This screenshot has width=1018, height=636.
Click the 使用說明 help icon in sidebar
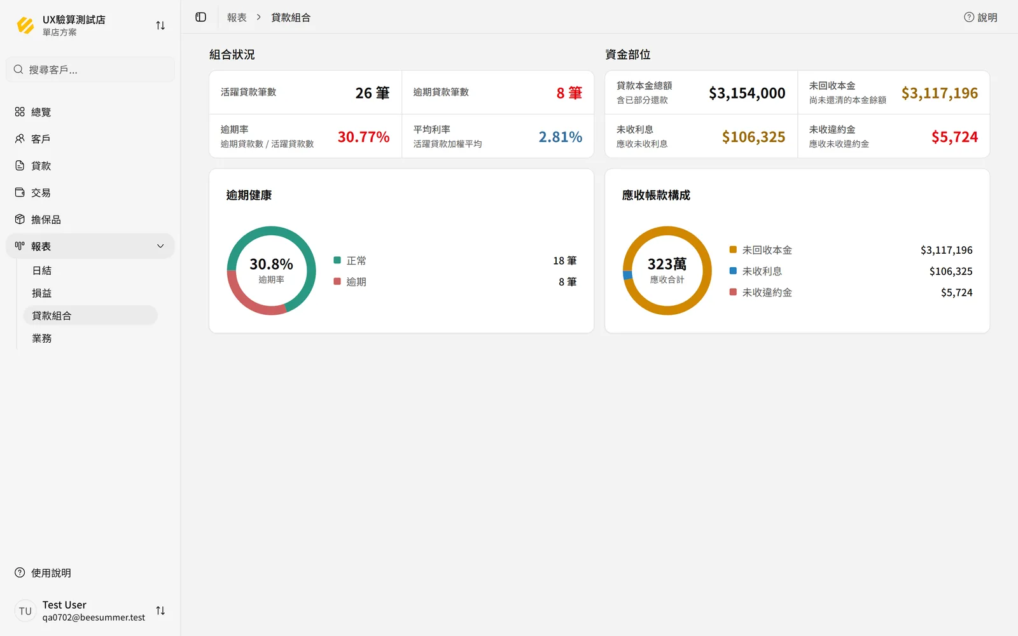pos(20,572)
